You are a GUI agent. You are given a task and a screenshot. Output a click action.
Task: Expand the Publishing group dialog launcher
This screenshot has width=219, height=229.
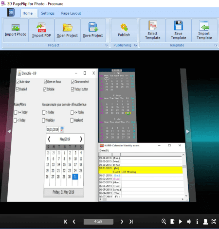click(135, 45)
